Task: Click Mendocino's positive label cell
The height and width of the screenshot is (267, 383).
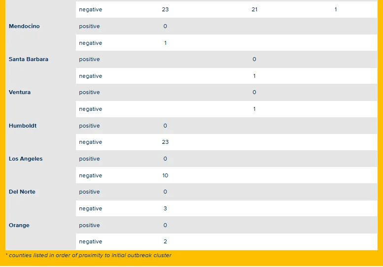Action: pyautogui.click(x=89, y=26)
